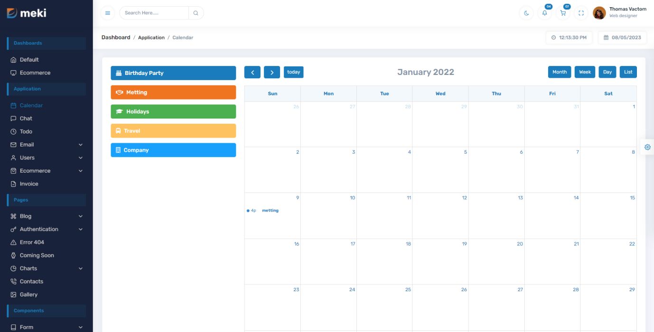
Task: Go to next month arrow
Action: point(272,72)
